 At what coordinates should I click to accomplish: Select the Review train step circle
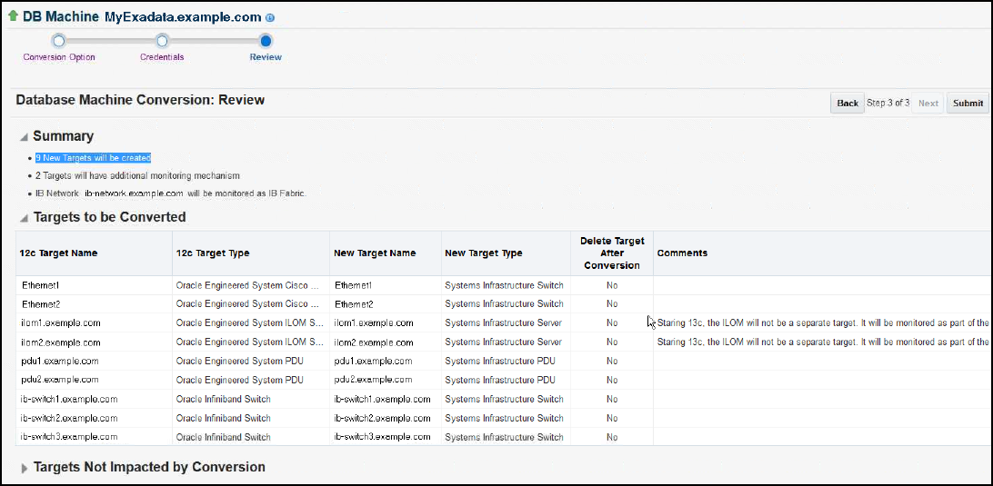[x=266, y=41]
